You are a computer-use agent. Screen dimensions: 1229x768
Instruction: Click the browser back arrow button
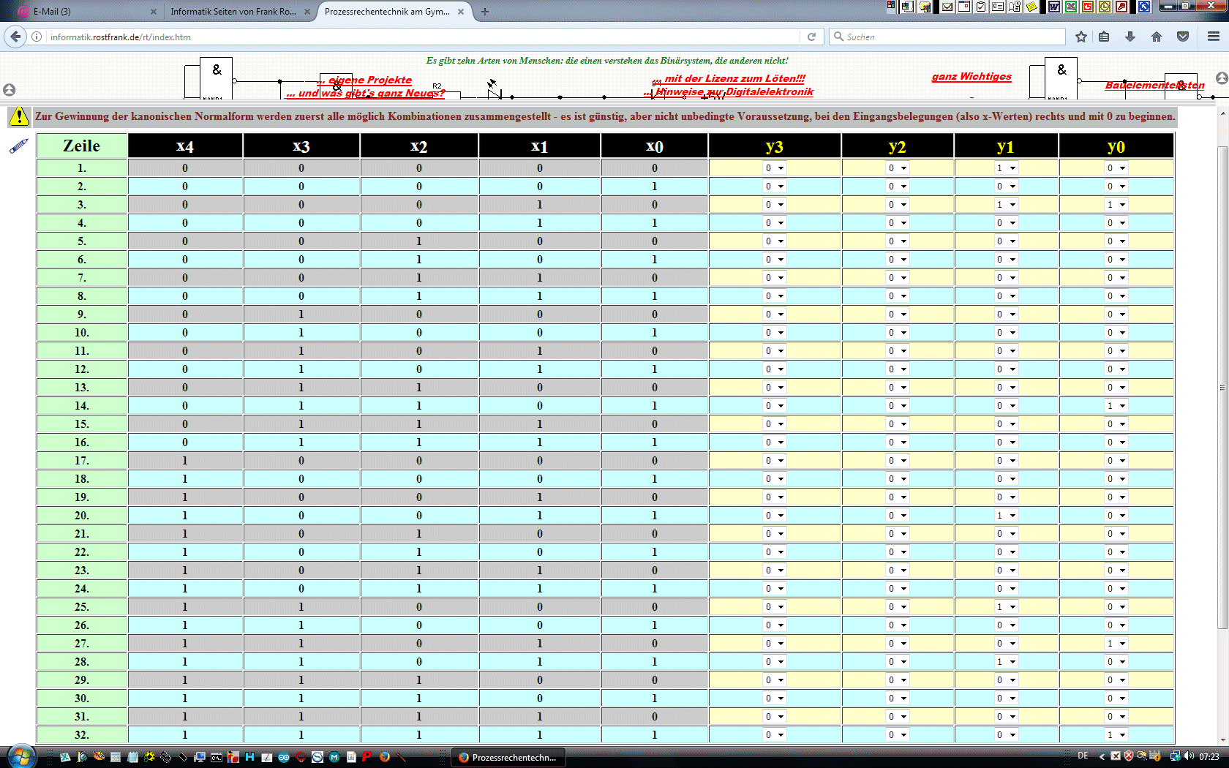pyautogui.click(x=15, y=37)
